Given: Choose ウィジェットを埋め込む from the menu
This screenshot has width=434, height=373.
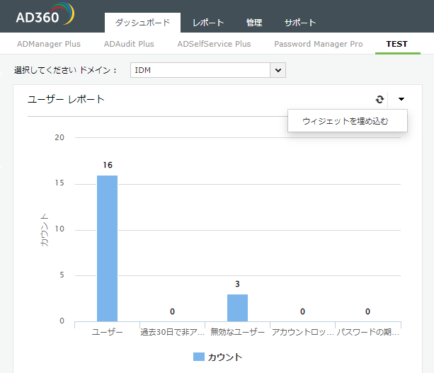Looking at the screenshot, I should click(x=345, y=121).
